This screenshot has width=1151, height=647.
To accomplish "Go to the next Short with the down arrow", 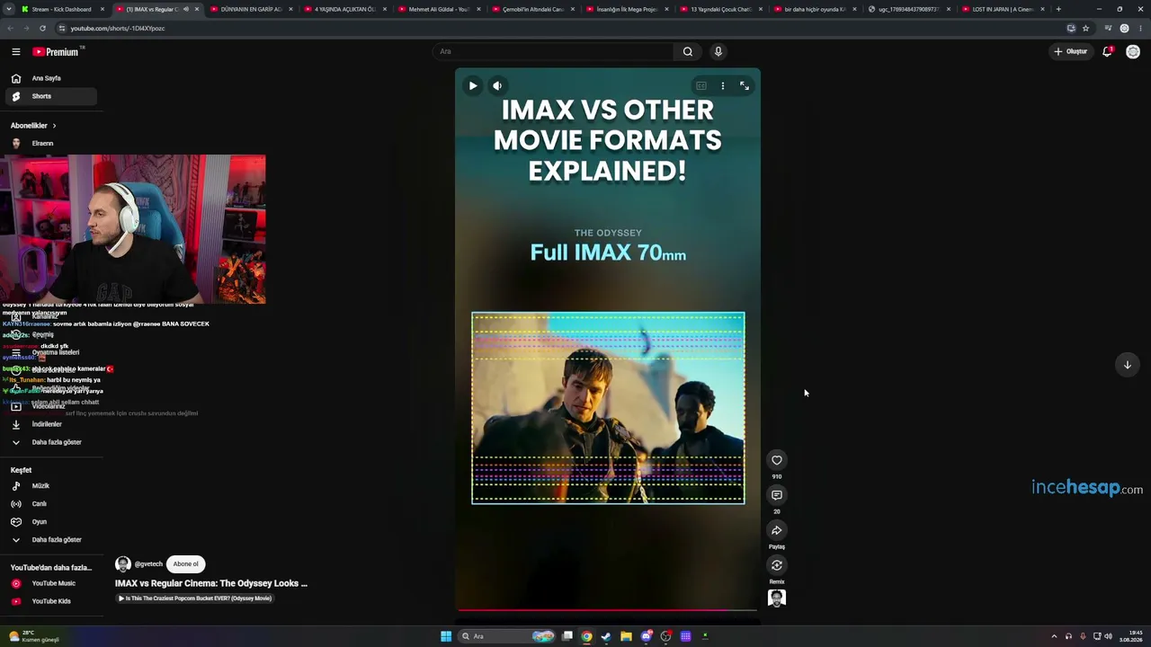I will (x=1127, y=364).
